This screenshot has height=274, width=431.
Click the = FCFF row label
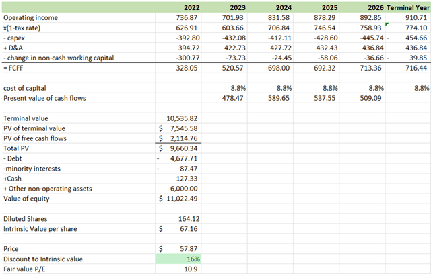point(13,68)
